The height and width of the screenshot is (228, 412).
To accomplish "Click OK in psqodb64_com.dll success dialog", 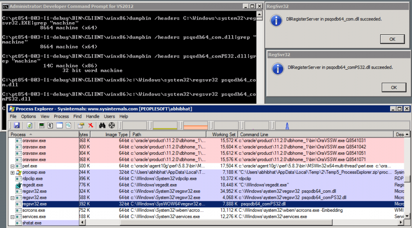I will (392, 39).
